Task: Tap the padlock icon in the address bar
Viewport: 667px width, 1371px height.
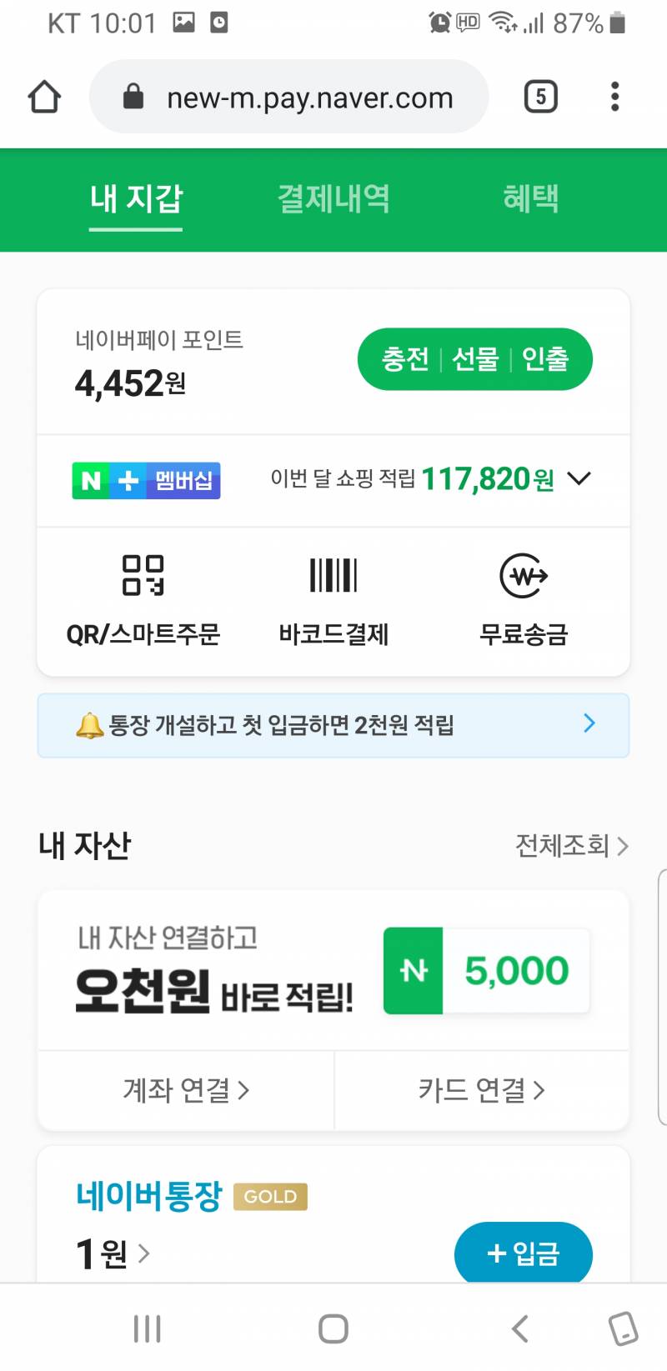Action: pyautogui.click(x=134, y=97)
